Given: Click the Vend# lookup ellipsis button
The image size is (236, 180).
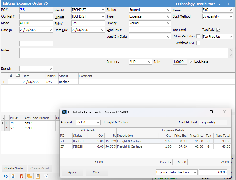Looking at the screenshot, I should pyautogui.click(x=102, y=10).
